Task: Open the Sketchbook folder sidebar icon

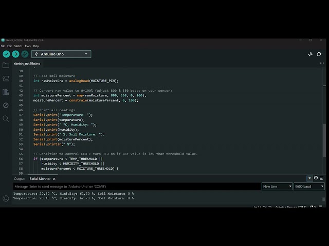Action: 6,66
